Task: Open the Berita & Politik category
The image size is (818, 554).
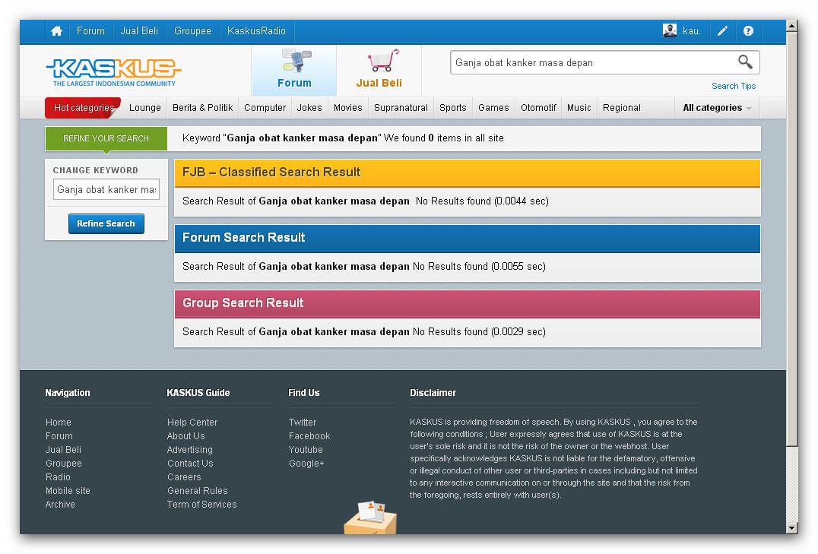Action: pyautogui.click(x=202, y=108)
